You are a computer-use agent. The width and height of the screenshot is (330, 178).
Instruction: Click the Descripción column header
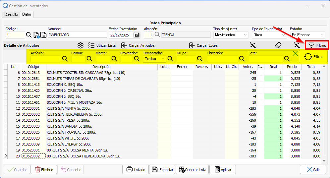pyautogui.click(x=102, y=67)
